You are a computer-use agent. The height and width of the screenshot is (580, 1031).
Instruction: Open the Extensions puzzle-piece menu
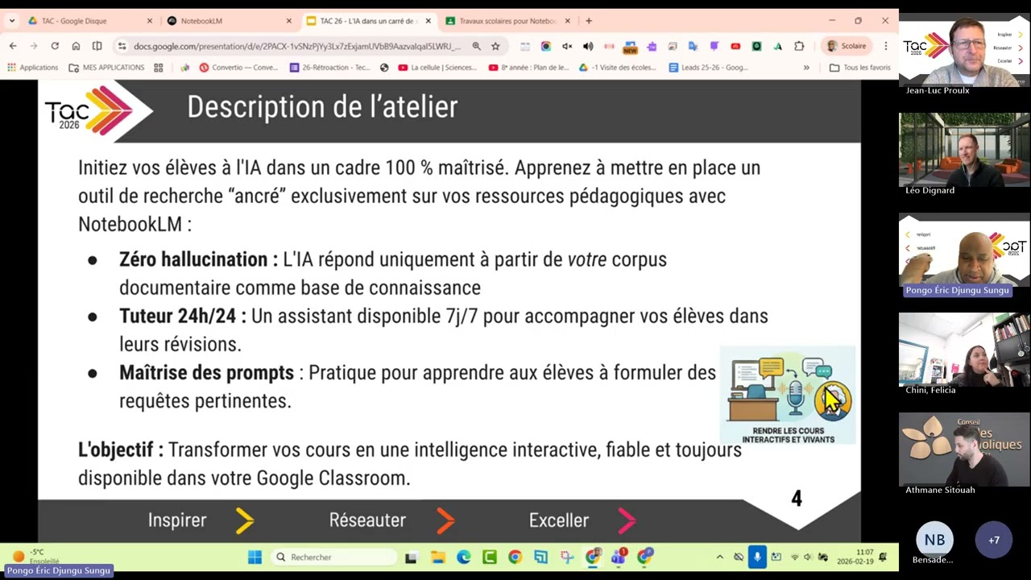point(798,46)
